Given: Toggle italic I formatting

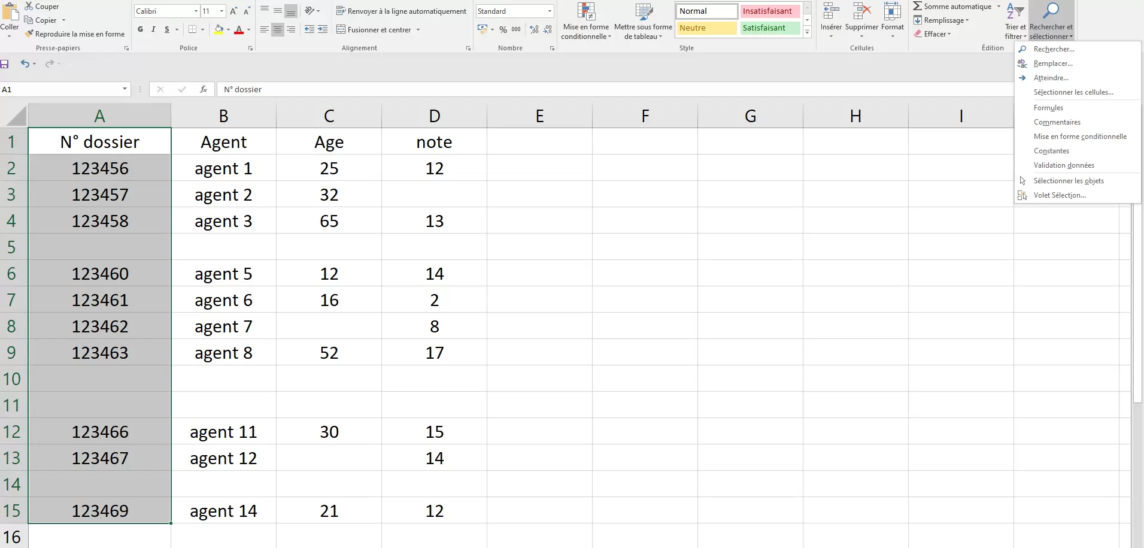Looking at the screenshot, I should [x=153, y=29].
